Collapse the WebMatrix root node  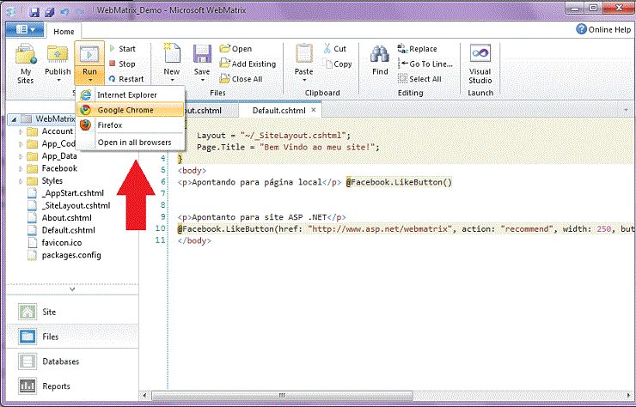tap(14, 119)
